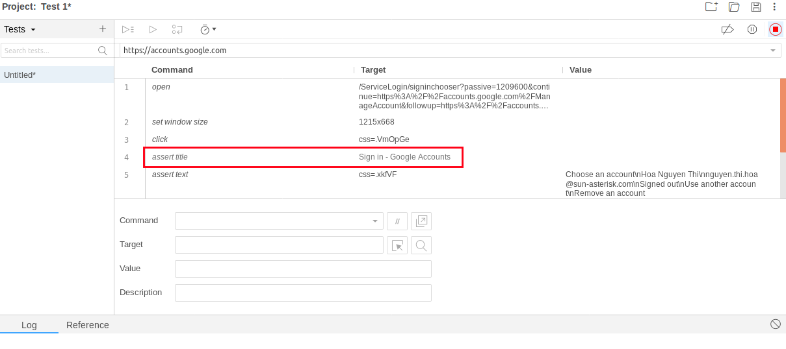Switch to the Reference tab
786x349 pixels.
[88, 325]
